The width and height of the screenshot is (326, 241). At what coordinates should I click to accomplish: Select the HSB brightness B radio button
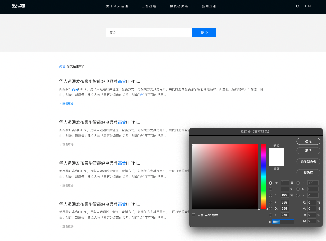click(270, 195)
